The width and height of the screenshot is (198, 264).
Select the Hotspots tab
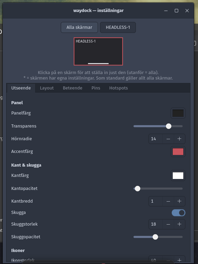pyautogui.click(x=118, y=88)
